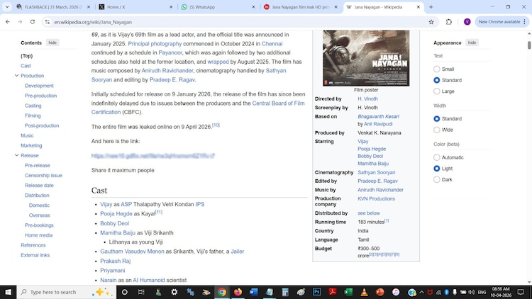Bookmark this page with the star icon
The image size is (532, 299).
[431, 22]
